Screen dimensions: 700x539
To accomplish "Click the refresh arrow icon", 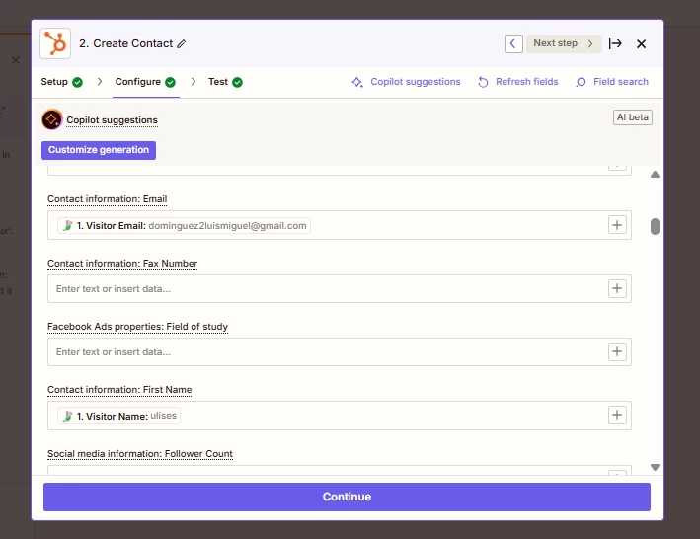I will [483, 82].
